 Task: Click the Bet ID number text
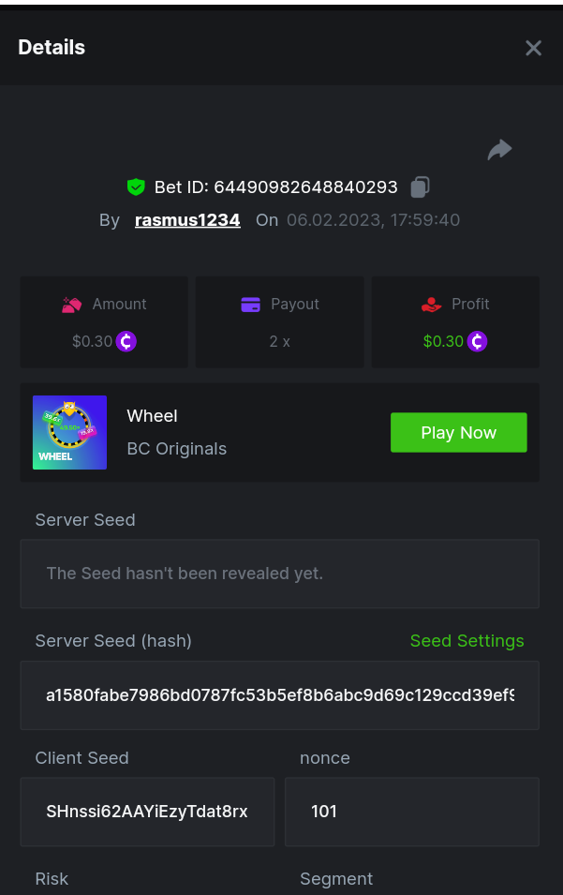click(305, 187)
